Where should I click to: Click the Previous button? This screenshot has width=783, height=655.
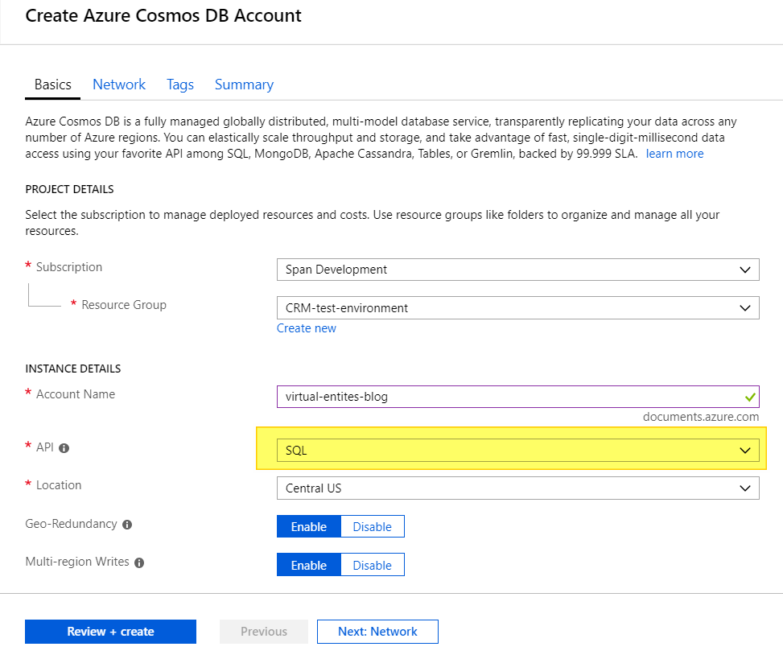(x=264, y=632)
